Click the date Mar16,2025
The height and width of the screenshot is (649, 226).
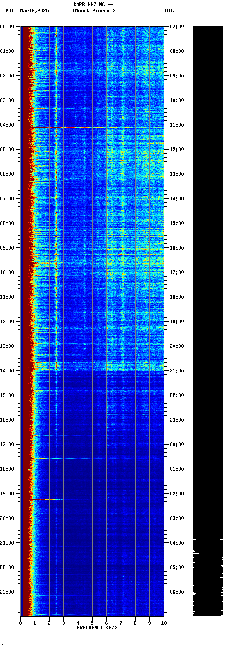(x=34, y=11)
